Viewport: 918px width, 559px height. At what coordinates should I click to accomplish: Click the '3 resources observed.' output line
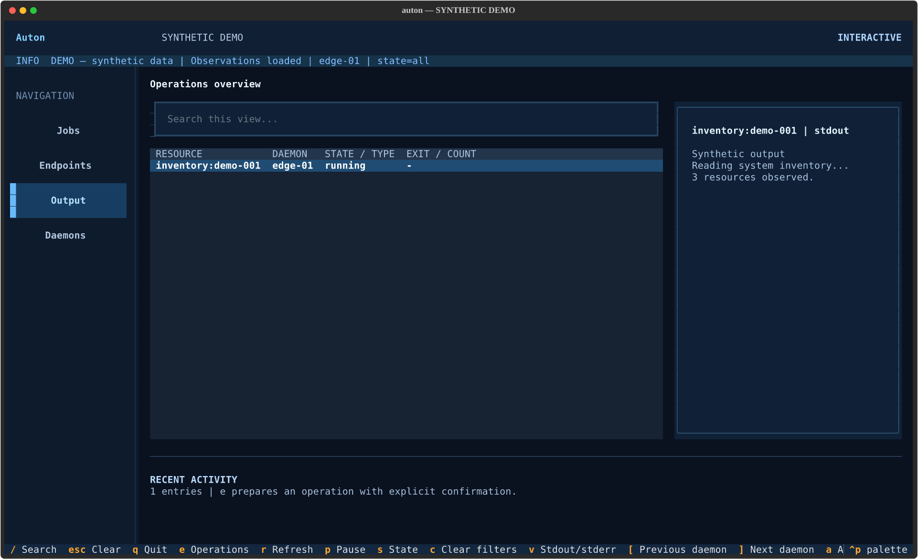pos(752,177)
